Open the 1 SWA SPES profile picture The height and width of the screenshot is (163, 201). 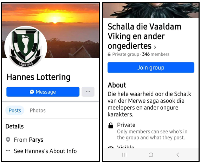click(26, 47)
